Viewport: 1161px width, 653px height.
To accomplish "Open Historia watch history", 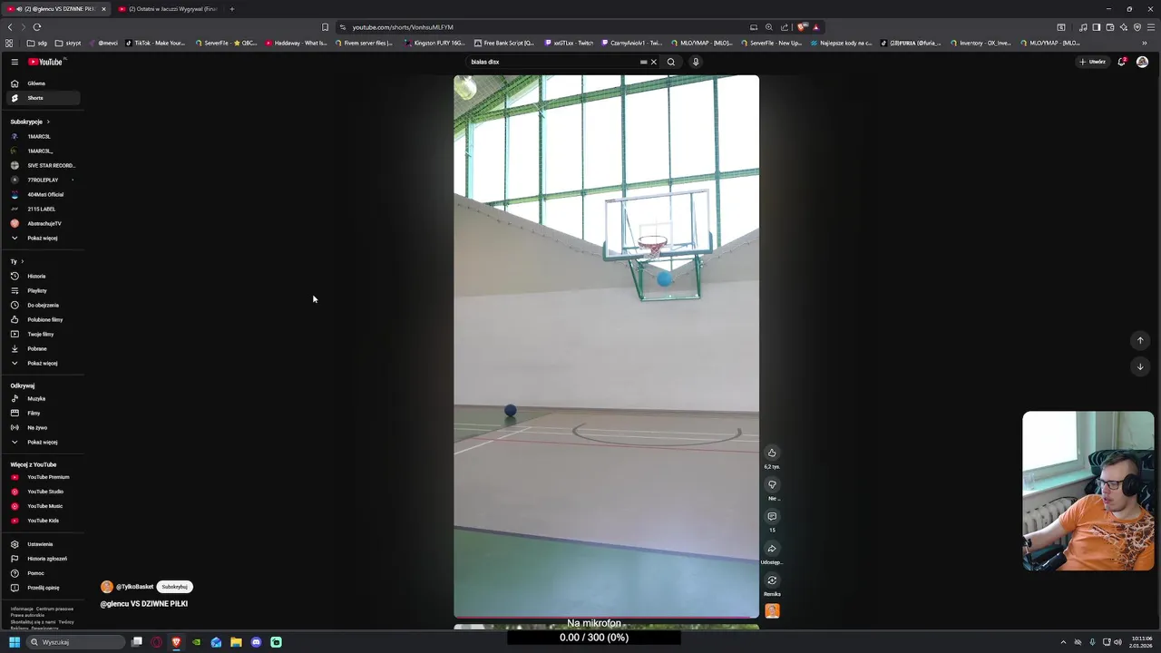I will click(x=42, y=276).
